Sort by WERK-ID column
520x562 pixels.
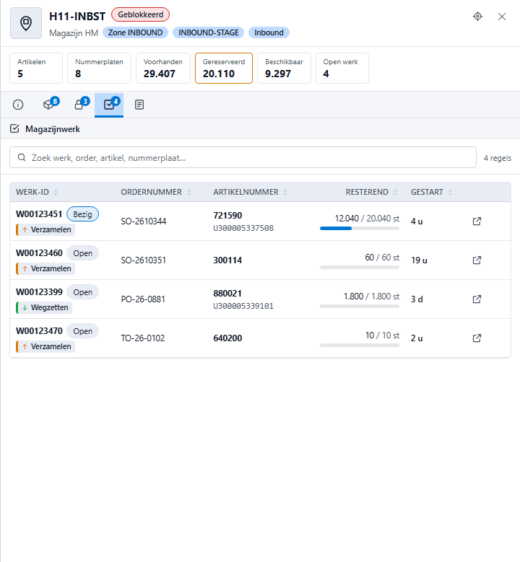37,192
